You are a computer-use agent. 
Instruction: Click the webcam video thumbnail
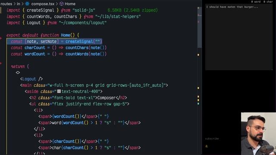(x=258, y=134)
